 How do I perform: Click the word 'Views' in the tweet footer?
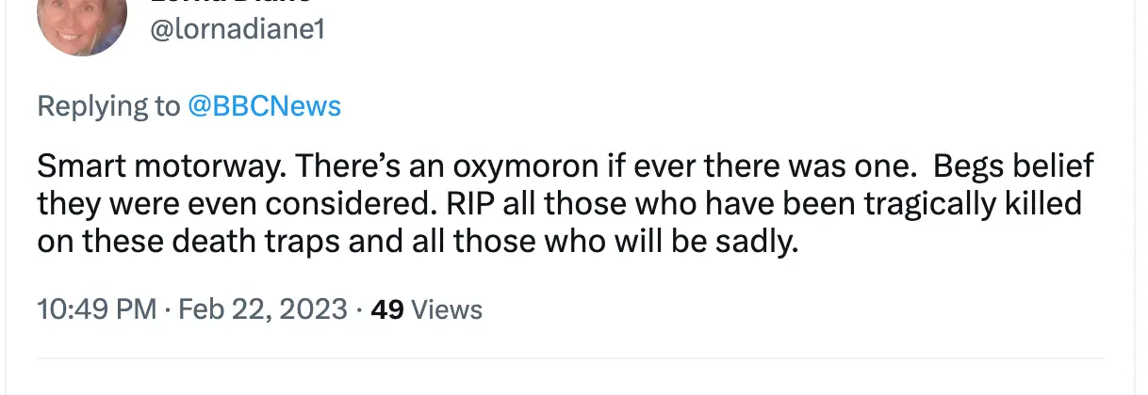(448, 309)
